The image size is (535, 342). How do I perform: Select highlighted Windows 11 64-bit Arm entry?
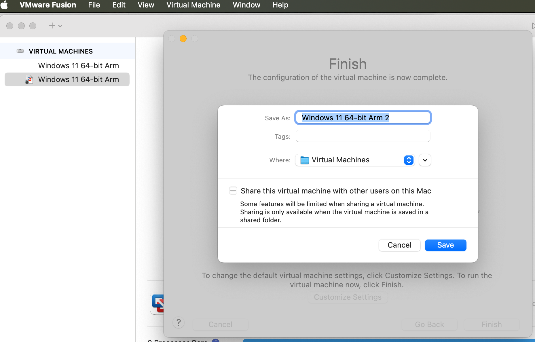[67, 79]
